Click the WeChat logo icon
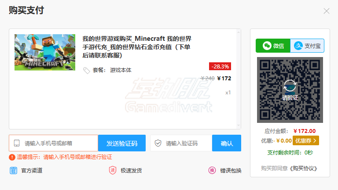Screen dimensions: 338x190 [267, 46]
